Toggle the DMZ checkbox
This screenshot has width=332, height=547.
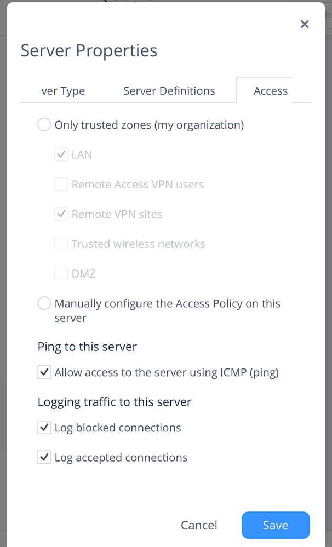click(x=61, y=273)
